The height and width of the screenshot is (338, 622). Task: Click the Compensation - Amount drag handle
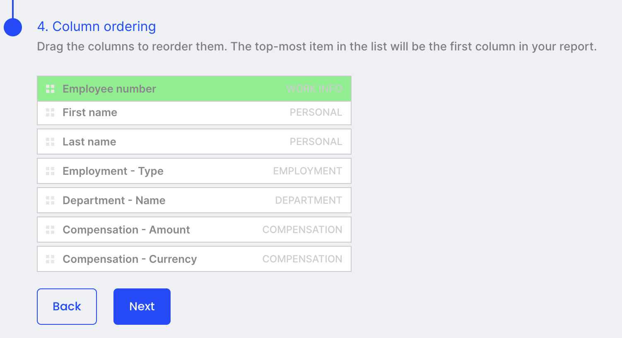(50, 230)
